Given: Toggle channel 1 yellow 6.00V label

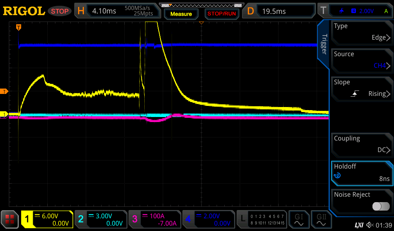Looking at the screenshot, I should tap(47, 220).
